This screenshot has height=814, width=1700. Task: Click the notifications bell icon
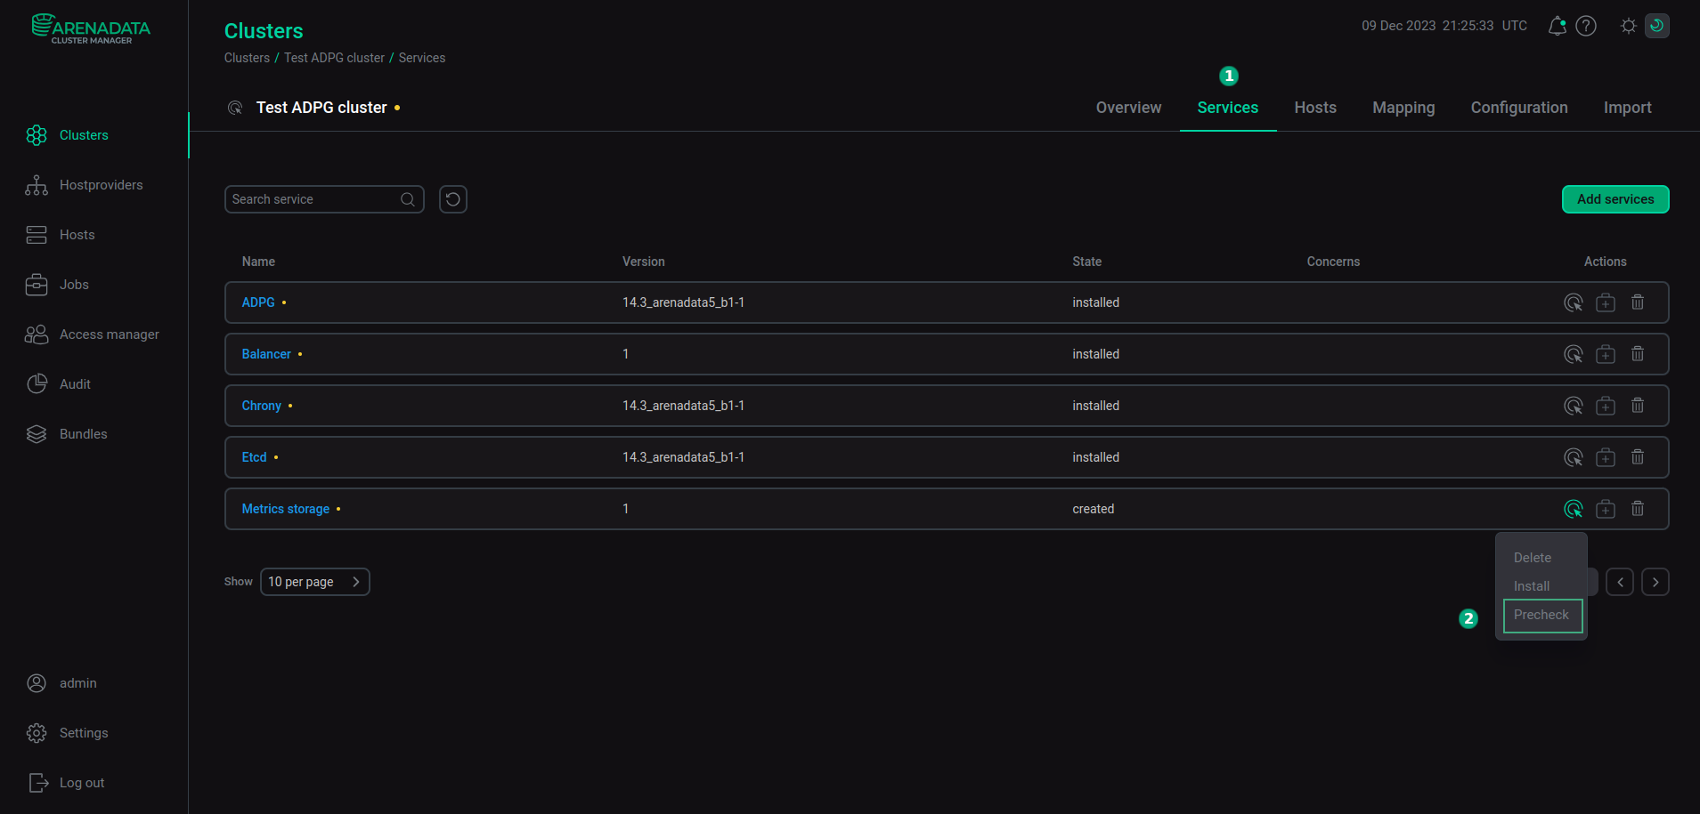point(1557,26)
